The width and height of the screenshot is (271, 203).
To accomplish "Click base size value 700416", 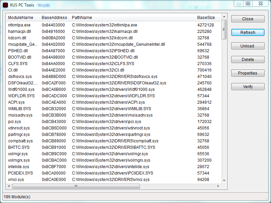I will point(204,70).
